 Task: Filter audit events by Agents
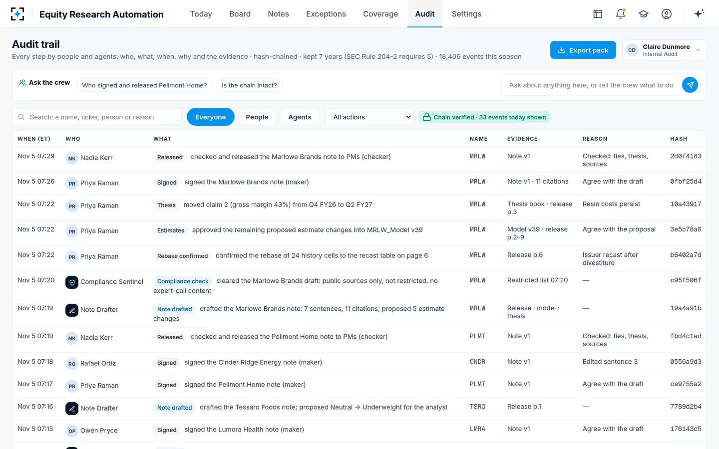[300, 117]
